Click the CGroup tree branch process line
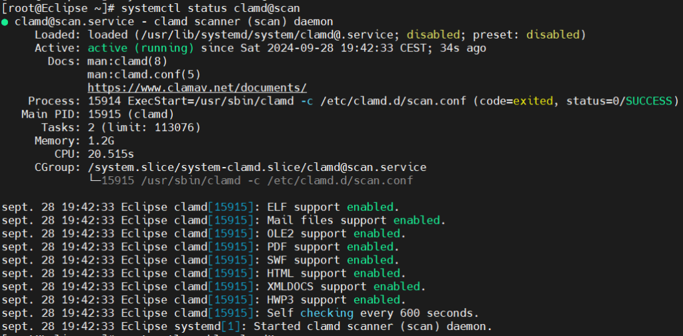683x336 pixels. (250, 181)
